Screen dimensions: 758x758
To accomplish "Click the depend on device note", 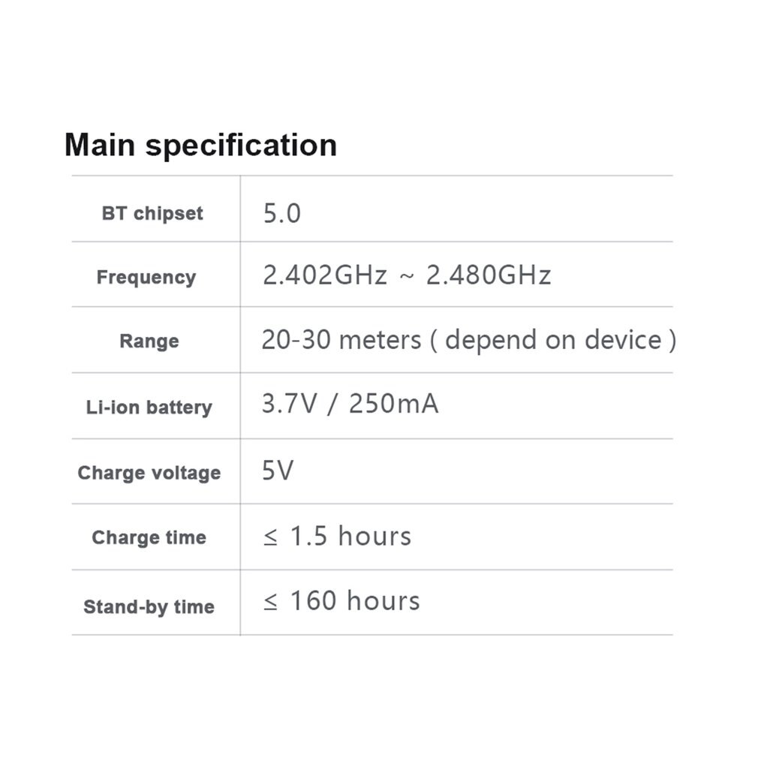I will click(554, 340).
